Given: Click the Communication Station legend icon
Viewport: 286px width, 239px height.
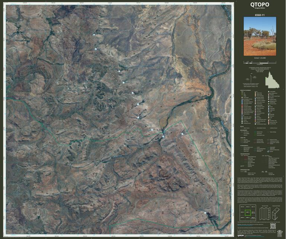Looking at the screenshot, I should (255, 124).
